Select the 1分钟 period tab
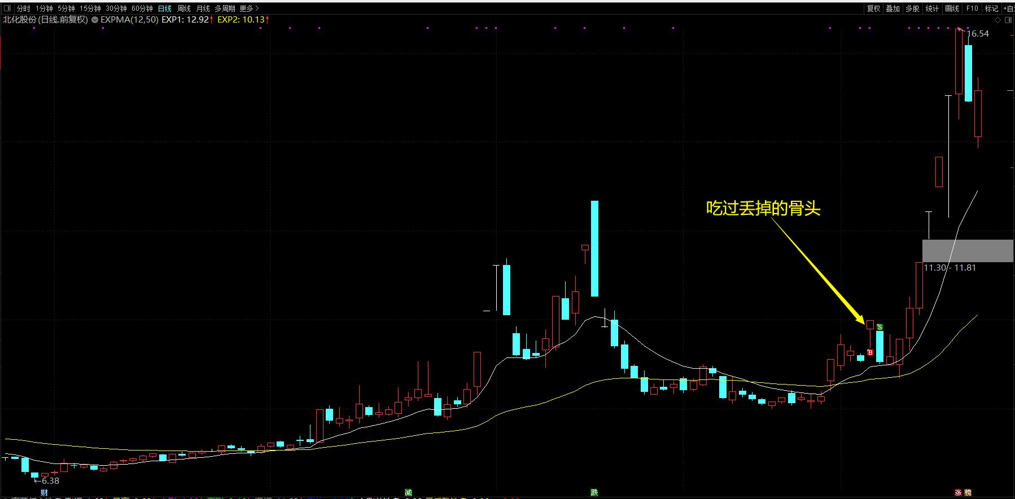This screenshot has width=1015, height=499. (x=44, y=8)
